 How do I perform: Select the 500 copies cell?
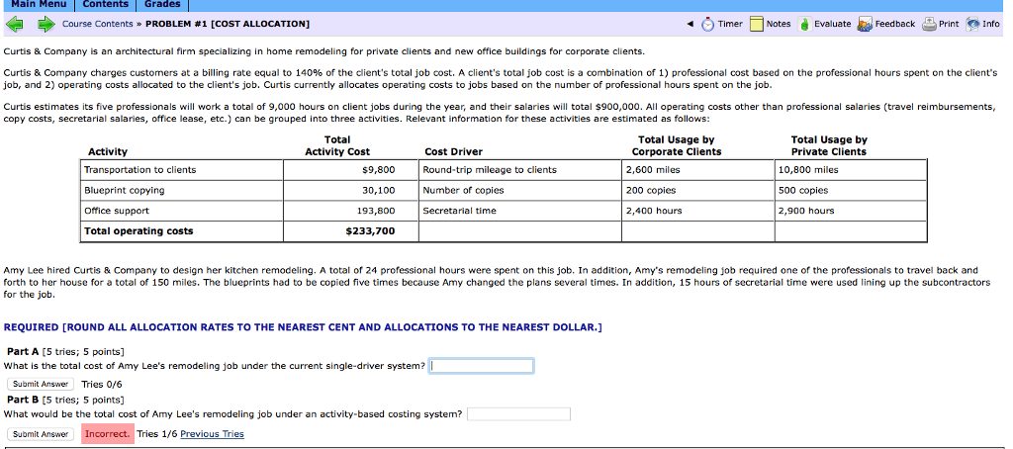[x=851, y=191]
